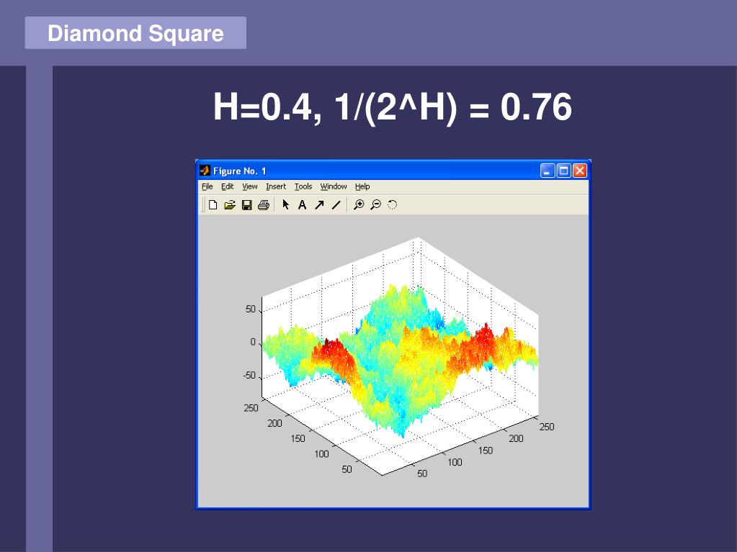Open the Window menu
The height and width of the screenshot is (552, 737).
(x=334, y=186)
